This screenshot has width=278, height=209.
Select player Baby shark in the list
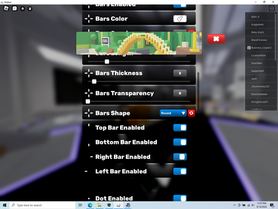260,32
